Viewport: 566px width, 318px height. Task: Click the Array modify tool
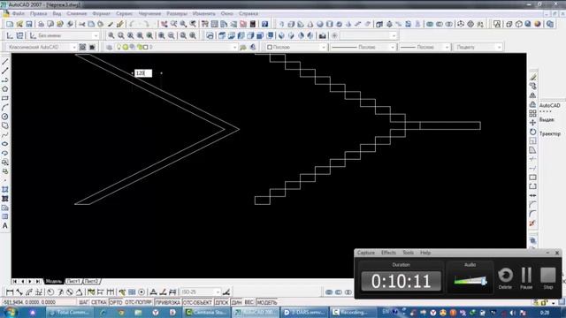[x=532, y=113]
